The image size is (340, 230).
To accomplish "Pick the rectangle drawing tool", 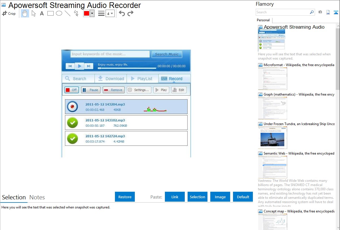I will click(50, 13).
